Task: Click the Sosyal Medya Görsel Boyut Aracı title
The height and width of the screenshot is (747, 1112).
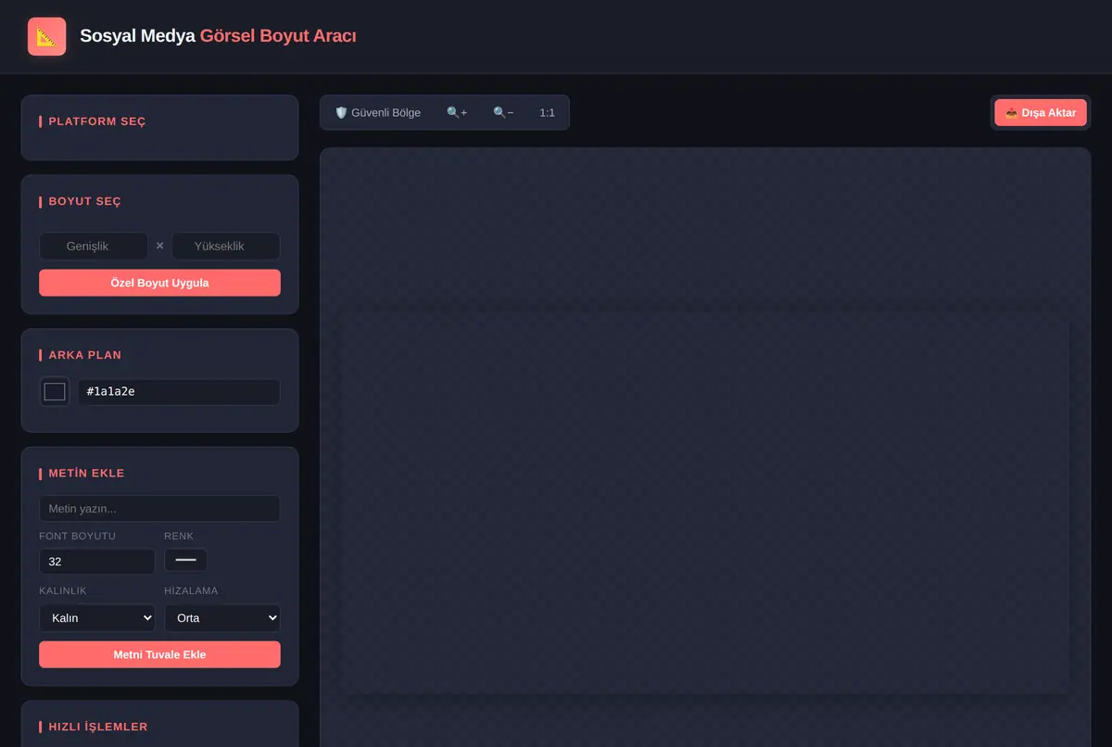Action: pos(218,36)
